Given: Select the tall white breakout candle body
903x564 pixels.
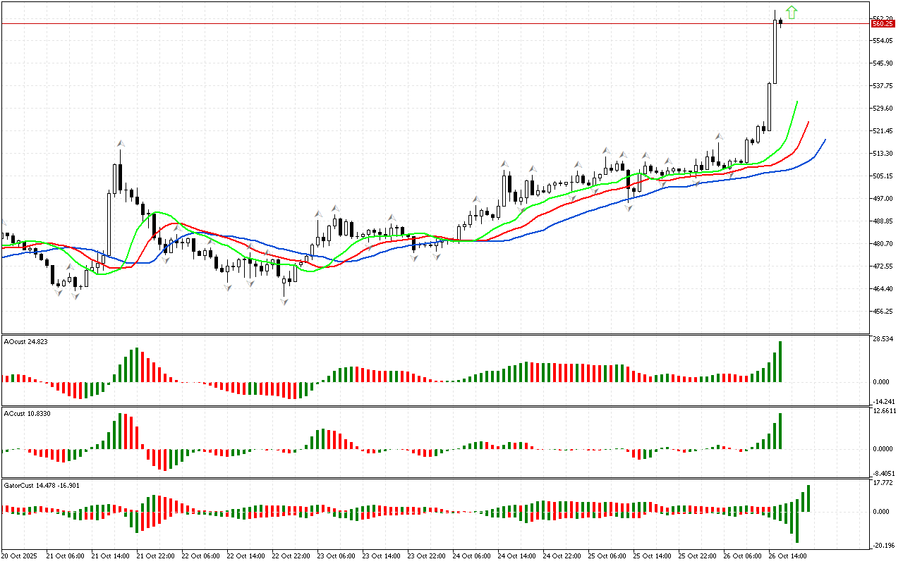Looking at the screenshot, I should point(775,51).
